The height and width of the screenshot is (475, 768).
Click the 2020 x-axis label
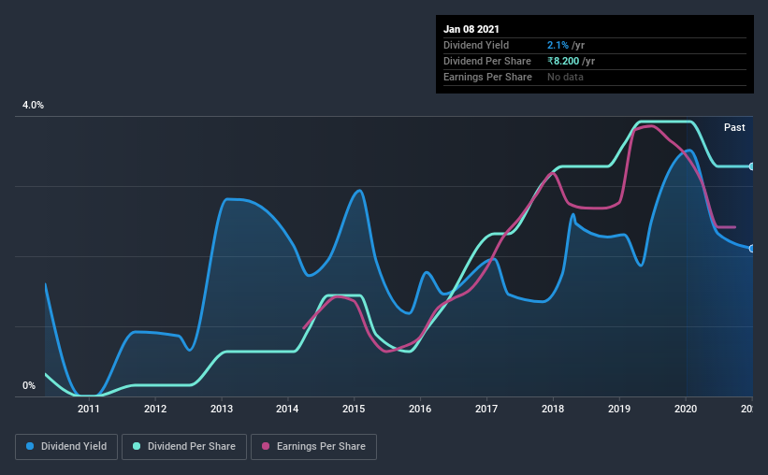click(686, 409)
